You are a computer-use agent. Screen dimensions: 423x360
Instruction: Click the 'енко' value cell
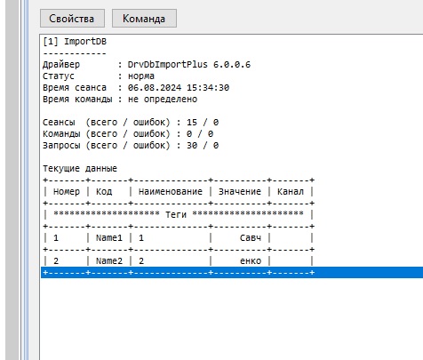click(251, 260)
